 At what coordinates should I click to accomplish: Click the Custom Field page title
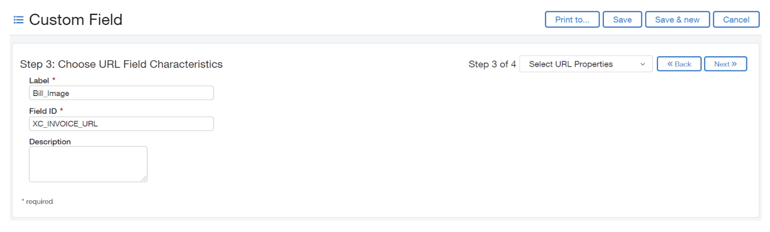76,20
